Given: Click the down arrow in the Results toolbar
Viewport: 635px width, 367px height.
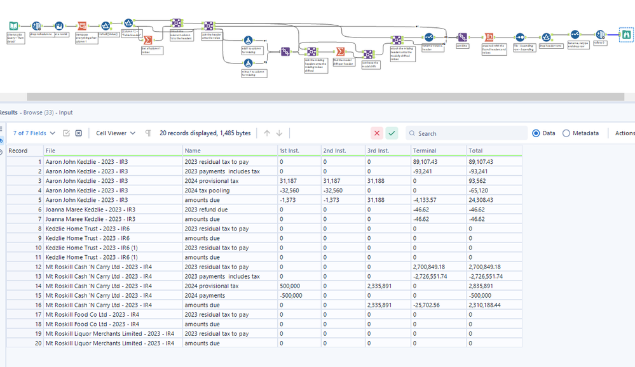Looking at the screenshot, I should pyautogui.click(x=279, y=133).
